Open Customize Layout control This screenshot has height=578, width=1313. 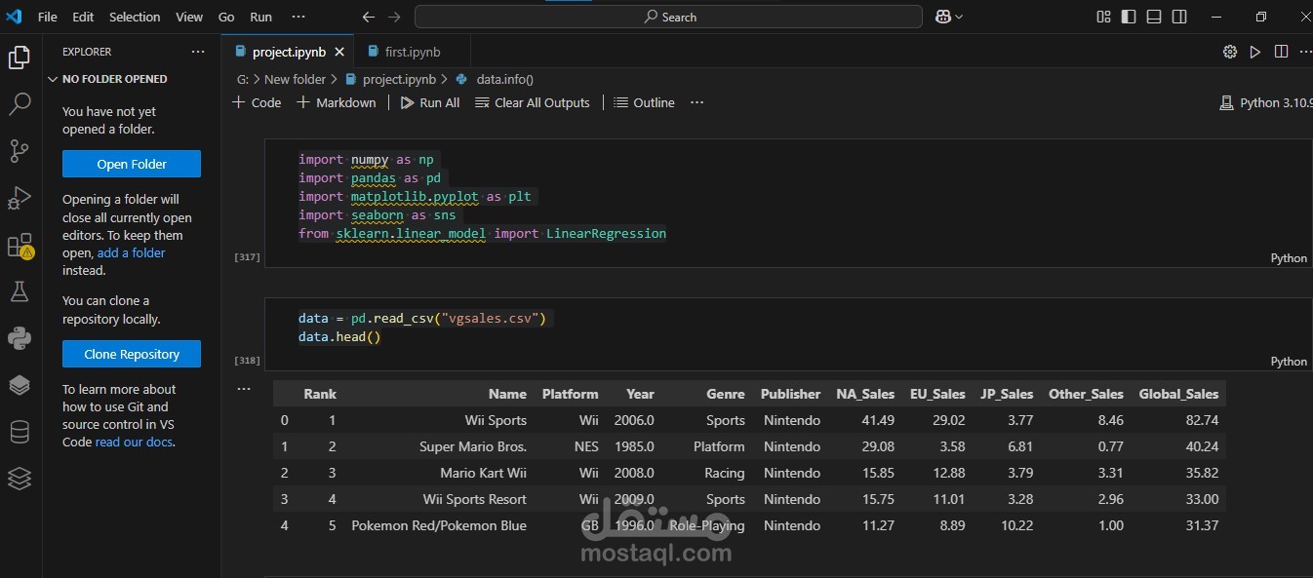tap(1103, 17)
